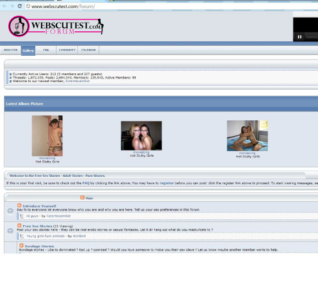Pause the video in the top-right player
Image resolution: width=318 pixels, height=284 pixels.
300,37
